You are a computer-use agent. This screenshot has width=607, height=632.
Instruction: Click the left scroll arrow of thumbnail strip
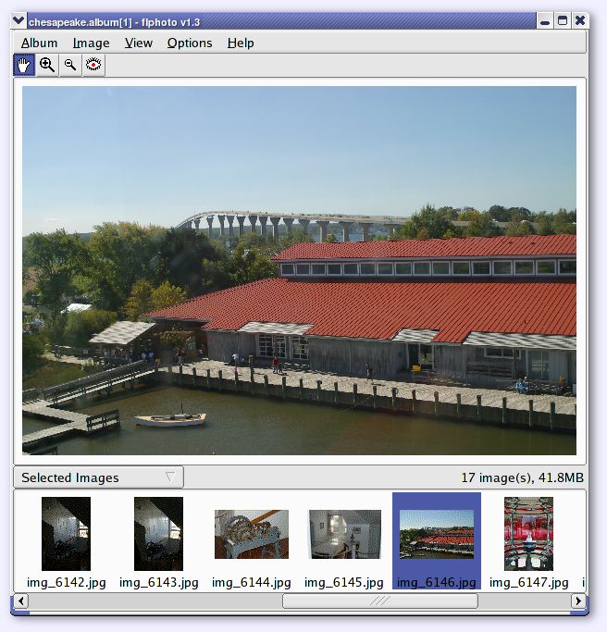pos(21,601)
